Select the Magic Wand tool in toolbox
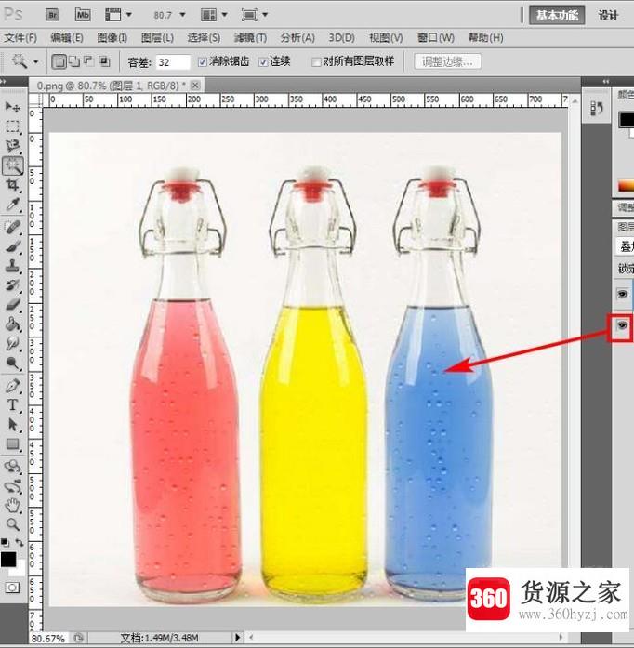This screenshot has width=634, height=648. (13, 165)
